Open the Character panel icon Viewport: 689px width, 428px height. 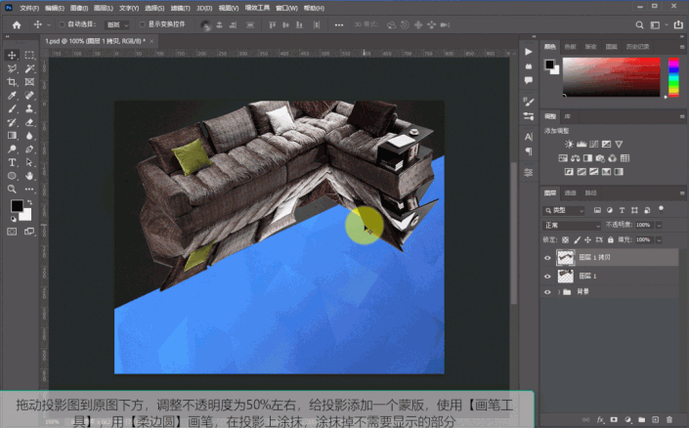(x=529, y=137)
